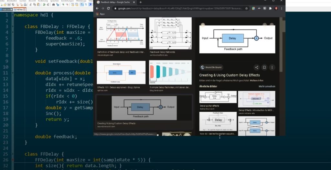The image size is (331, 170).
Task: Save image with the bookmark icon
Action: [x=264, y=67]
